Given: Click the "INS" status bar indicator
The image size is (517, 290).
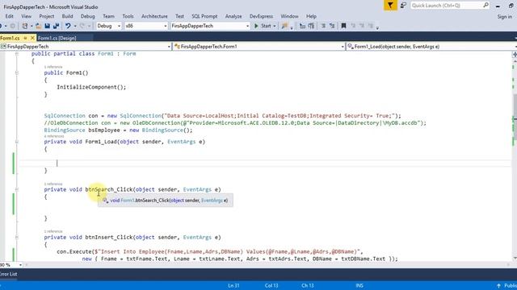Looking at the screenshot, I should (x=359, y=285).
